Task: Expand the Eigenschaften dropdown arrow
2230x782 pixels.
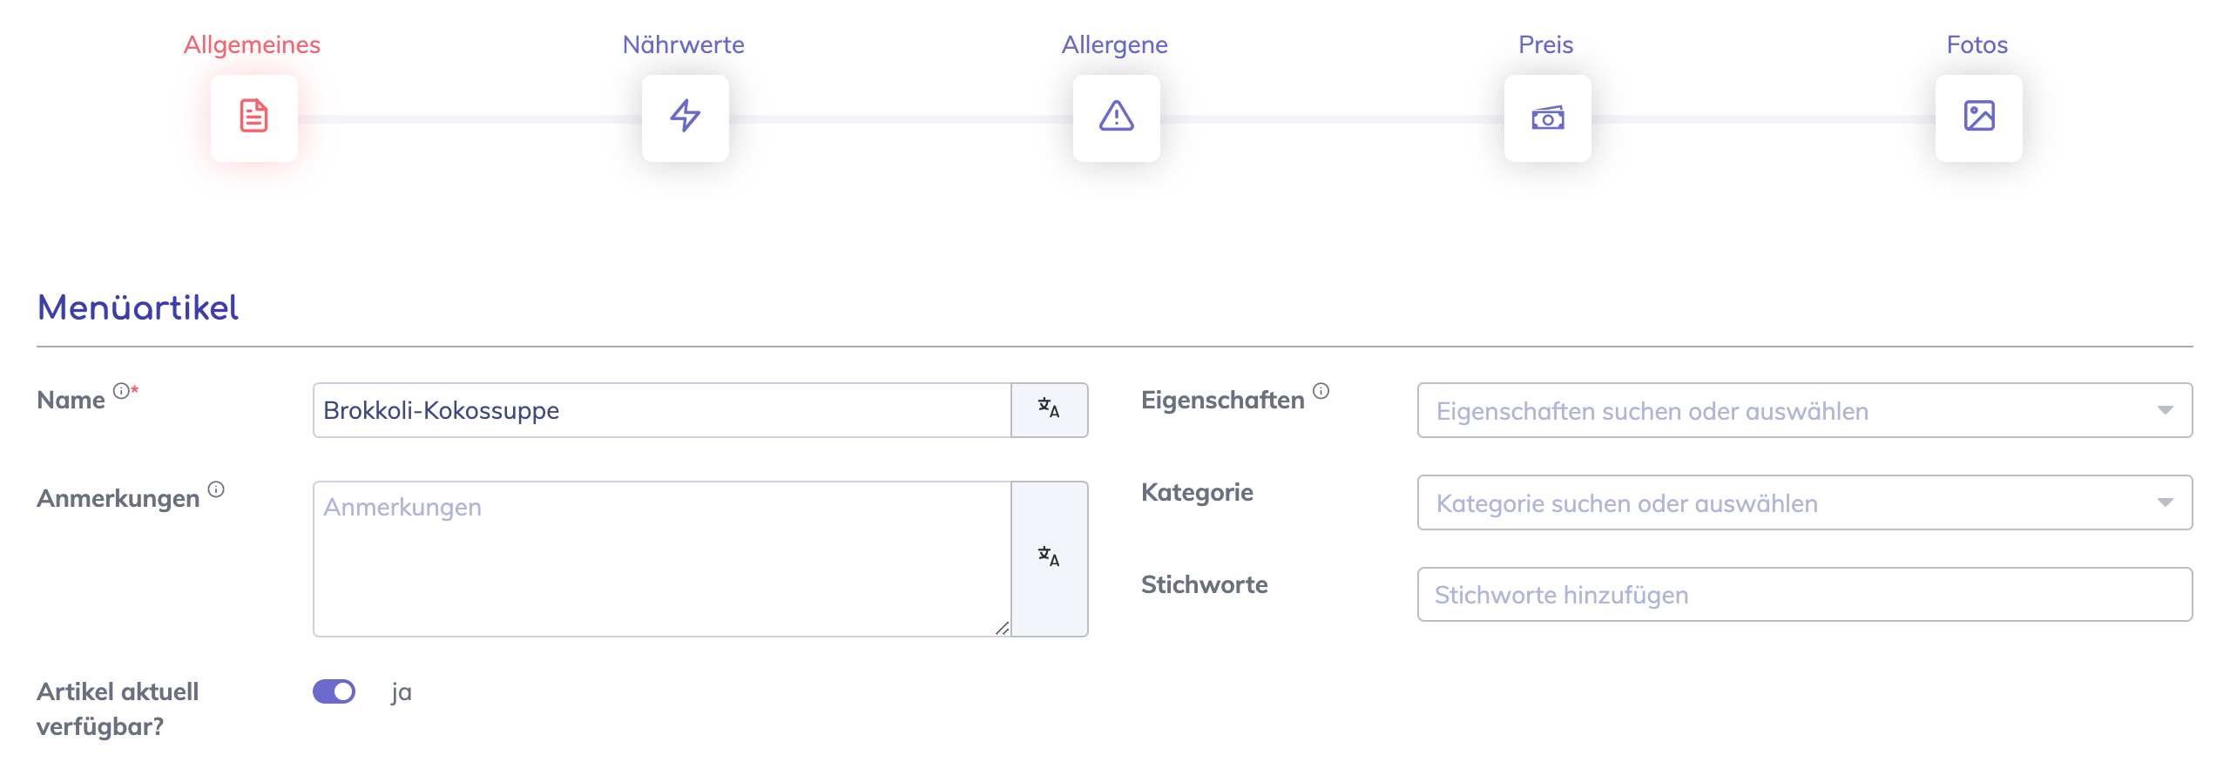Action: [2165, 410]
